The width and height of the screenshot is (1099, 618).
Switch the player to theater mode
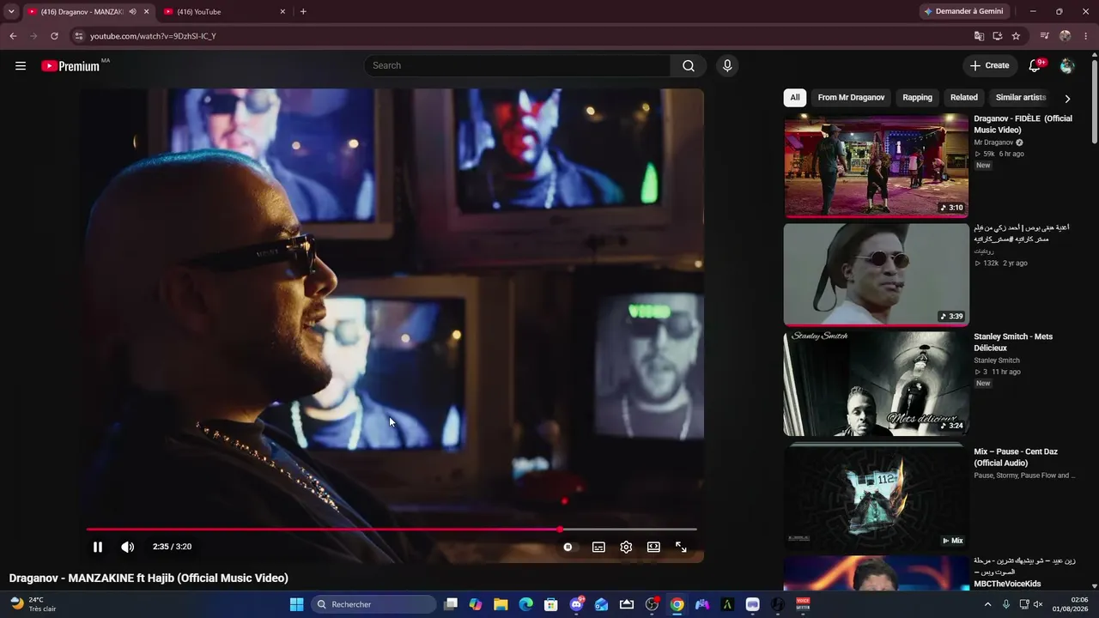(653, 547)
